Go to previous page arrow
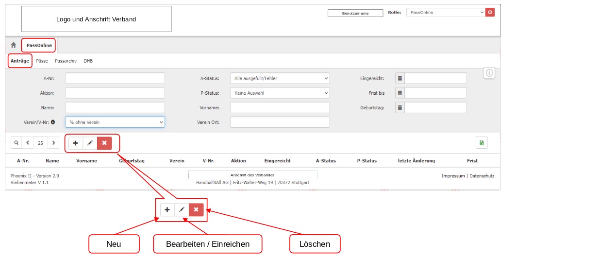599x258 pixels. pos(28,143)
